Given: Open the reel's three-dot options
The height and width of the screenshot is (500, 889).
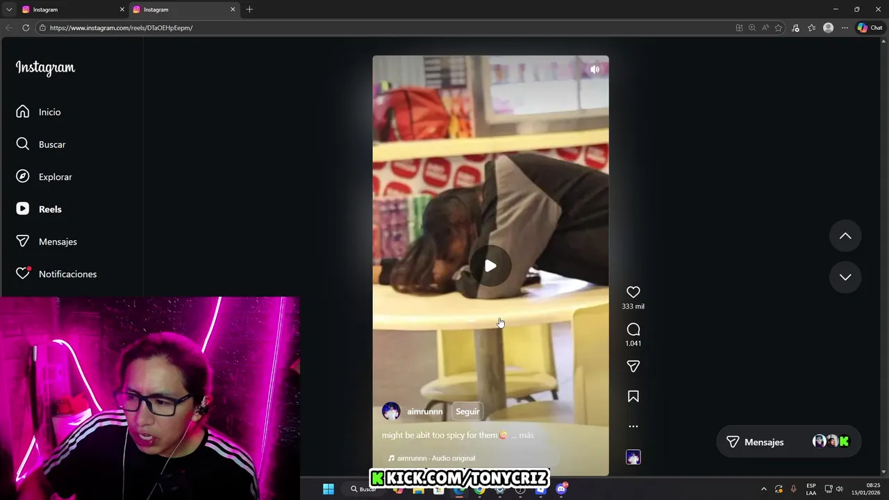Looking at the screenshot, I should coord(633,426).
